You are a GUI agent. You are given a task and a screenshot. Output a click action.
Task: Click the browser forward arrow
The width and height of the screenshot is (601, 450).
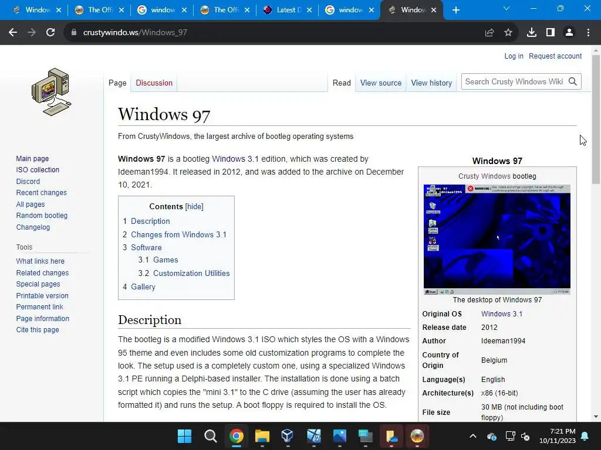coord(32,33)
